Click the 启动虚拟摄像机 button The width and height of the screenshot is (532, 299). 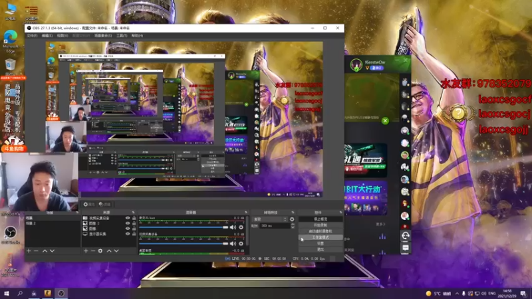pos(321,231)
